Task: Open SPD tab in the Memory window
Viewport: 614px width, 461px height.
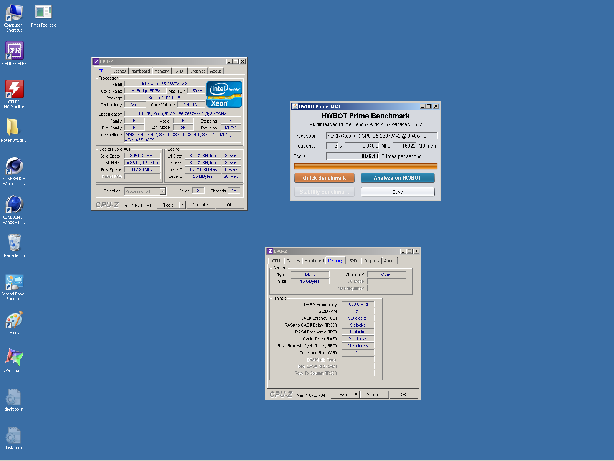Action: (x=353, y=261)
